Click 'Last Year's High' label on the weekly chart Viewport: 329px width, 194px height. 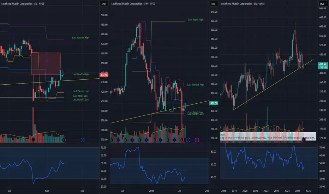point(196,20)
